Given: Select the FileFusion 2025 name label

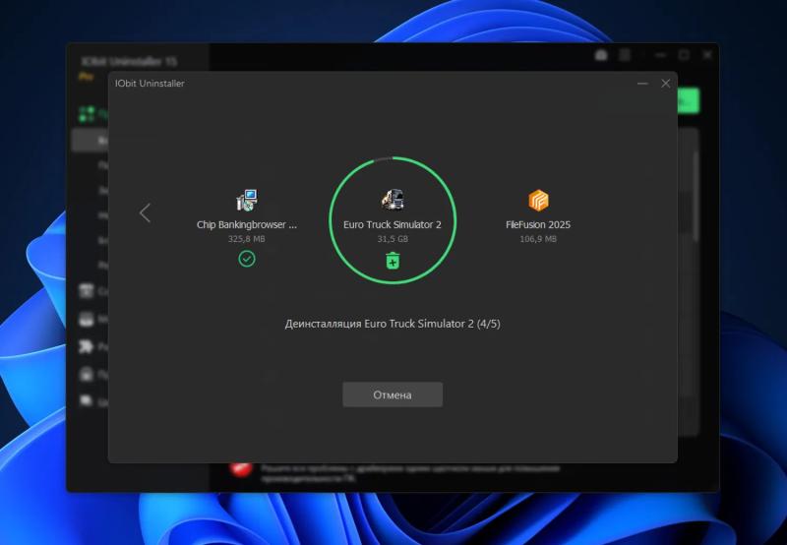Looking at the screenshot, I should click(x=538, y=224).
